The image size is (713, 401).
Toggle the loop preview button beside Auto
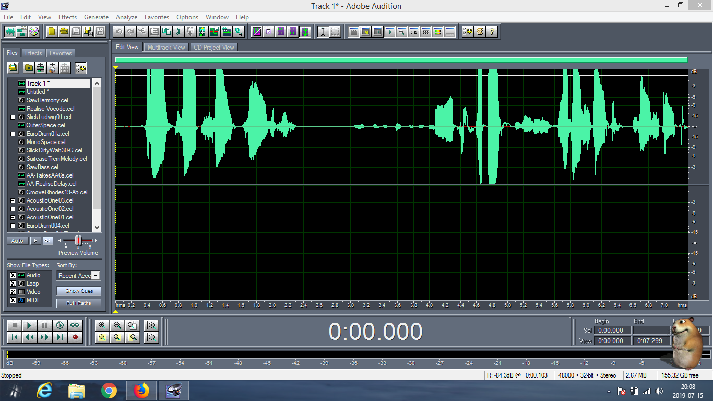[48, 241]
